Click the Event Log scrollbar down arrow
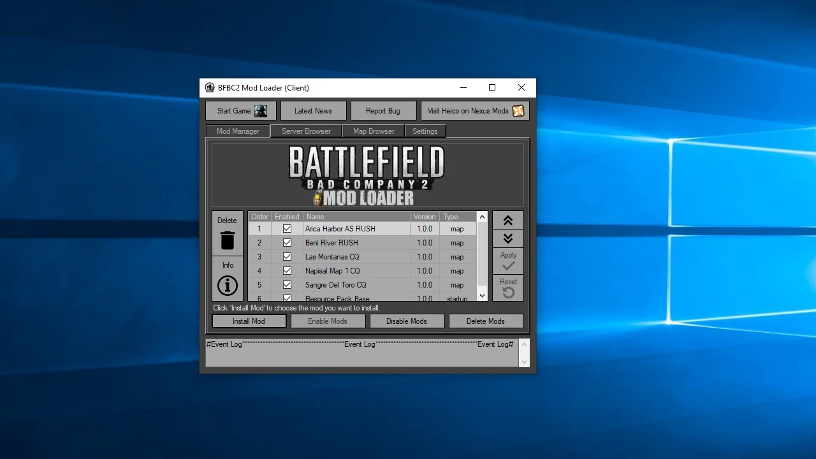This screenshot has width=816, height=459. [x=524, y=361]
